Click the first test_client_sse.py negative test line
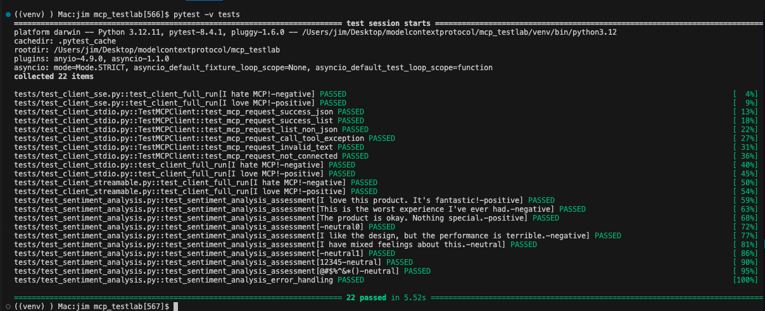Screen dimensions: 765x311 180,94
